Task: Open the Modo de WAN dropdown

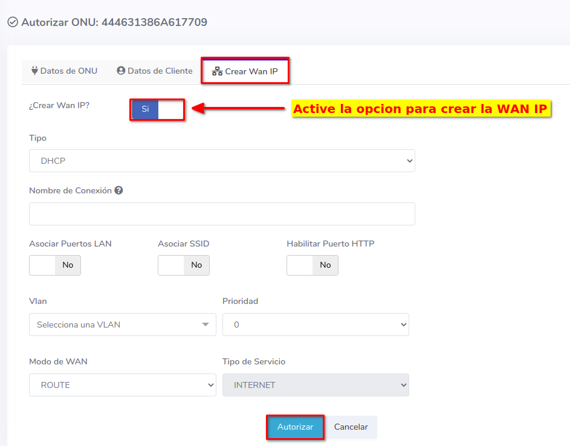Action: point(122,385)
